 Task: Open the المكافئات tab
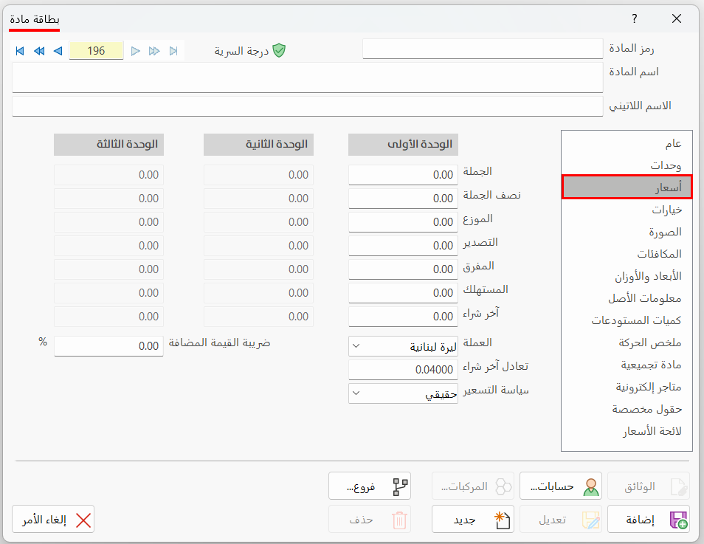pos(627,253)
